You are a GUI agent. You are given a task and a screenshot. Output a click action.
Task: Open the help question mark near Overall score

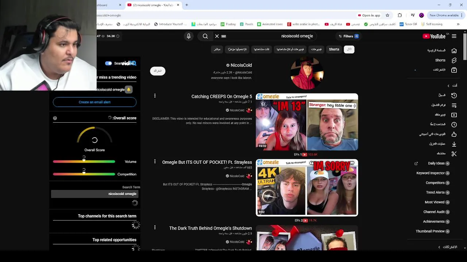pos(55,118)
